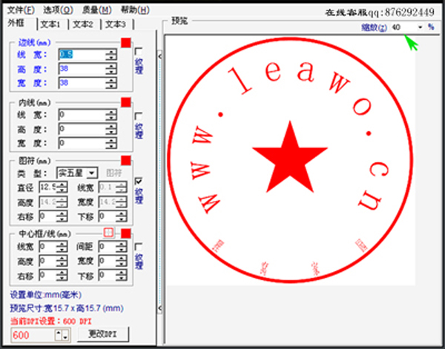Click the 当前DPI设置：600 DPI text
The width and height of the screenshot is (445, 349).
(x=51, y=321)
